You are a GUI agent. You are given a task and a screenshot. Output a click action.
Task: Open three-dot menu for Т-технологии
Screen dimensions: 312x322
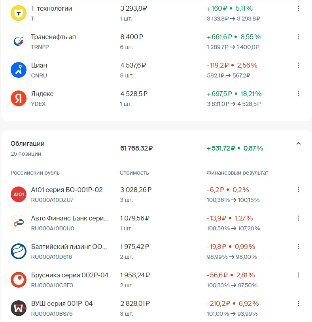coord(299,8)
